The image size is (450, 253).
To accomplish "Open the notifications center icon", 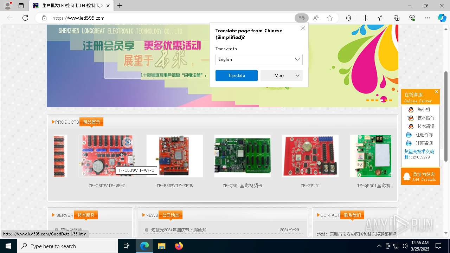I will (438, 246).
